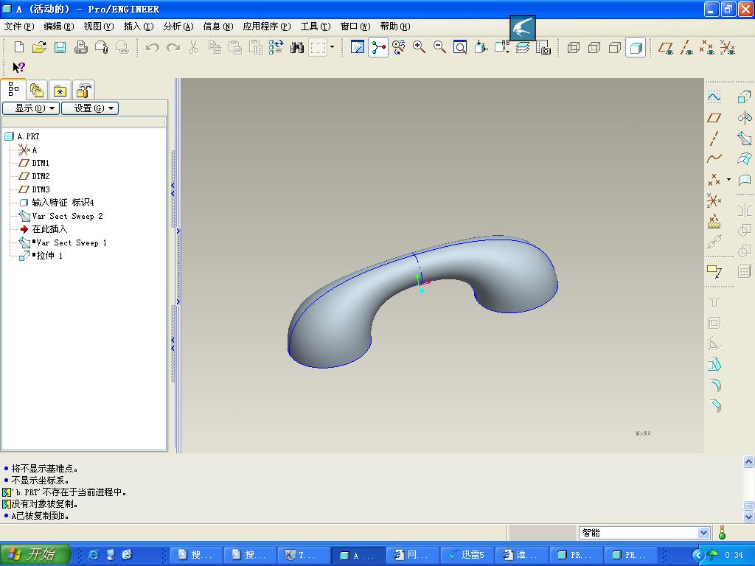Open the layers icon in toolbar
The height and width of the screenshot is (566, 755).
[523, 47]
